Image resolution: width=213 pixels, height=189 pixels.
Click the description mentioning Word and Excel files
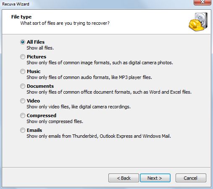[109, 92]
